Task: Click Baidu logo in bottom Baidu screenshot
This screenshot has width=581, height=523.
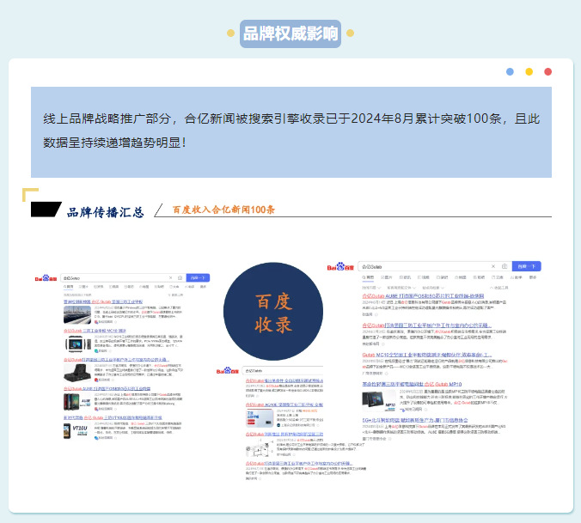Action: (228, 370)
